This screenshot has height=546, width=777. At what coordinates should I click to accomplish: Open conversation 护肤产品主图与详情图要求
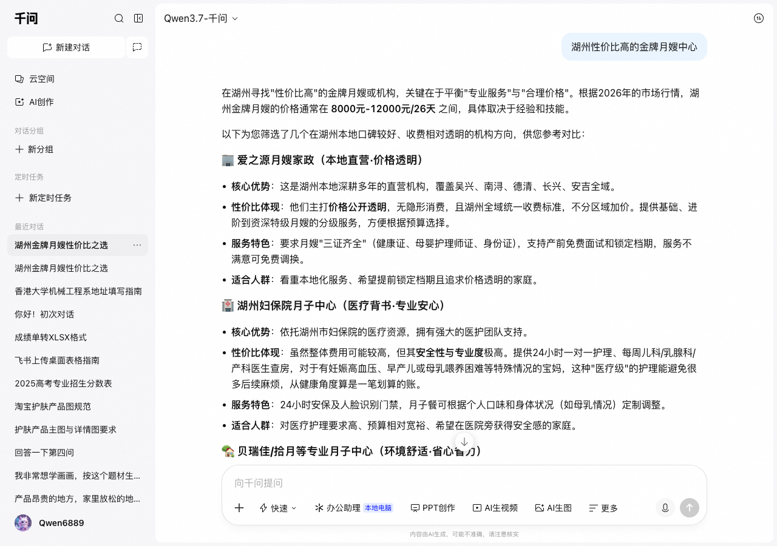click(78, 430)
